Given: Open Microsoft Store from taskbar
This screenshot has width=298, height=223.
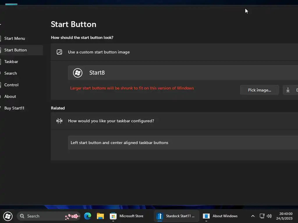Looking at the screenshot, I should (127, 216).
